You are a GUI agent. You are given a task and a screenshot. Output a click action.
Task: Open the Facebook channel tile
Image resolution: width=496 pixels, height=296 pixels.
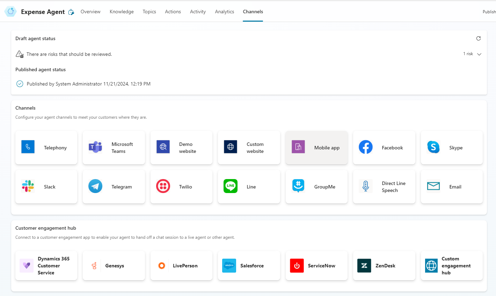click(384, 147)
